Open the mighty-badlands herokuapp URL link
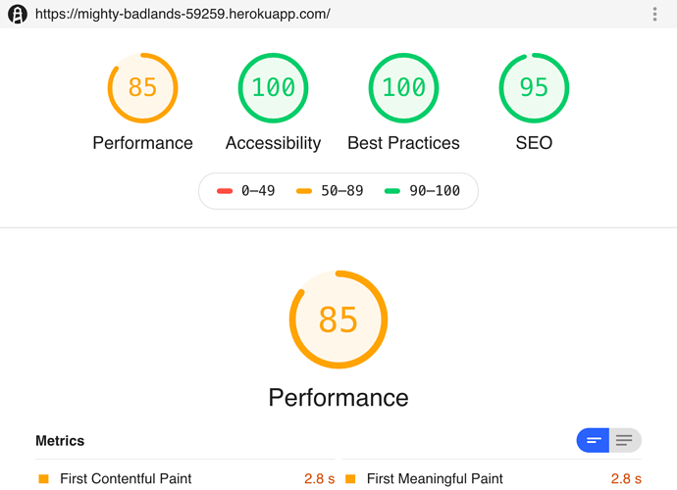This screenshot has width=677, height=490. (x=182, y=15)
